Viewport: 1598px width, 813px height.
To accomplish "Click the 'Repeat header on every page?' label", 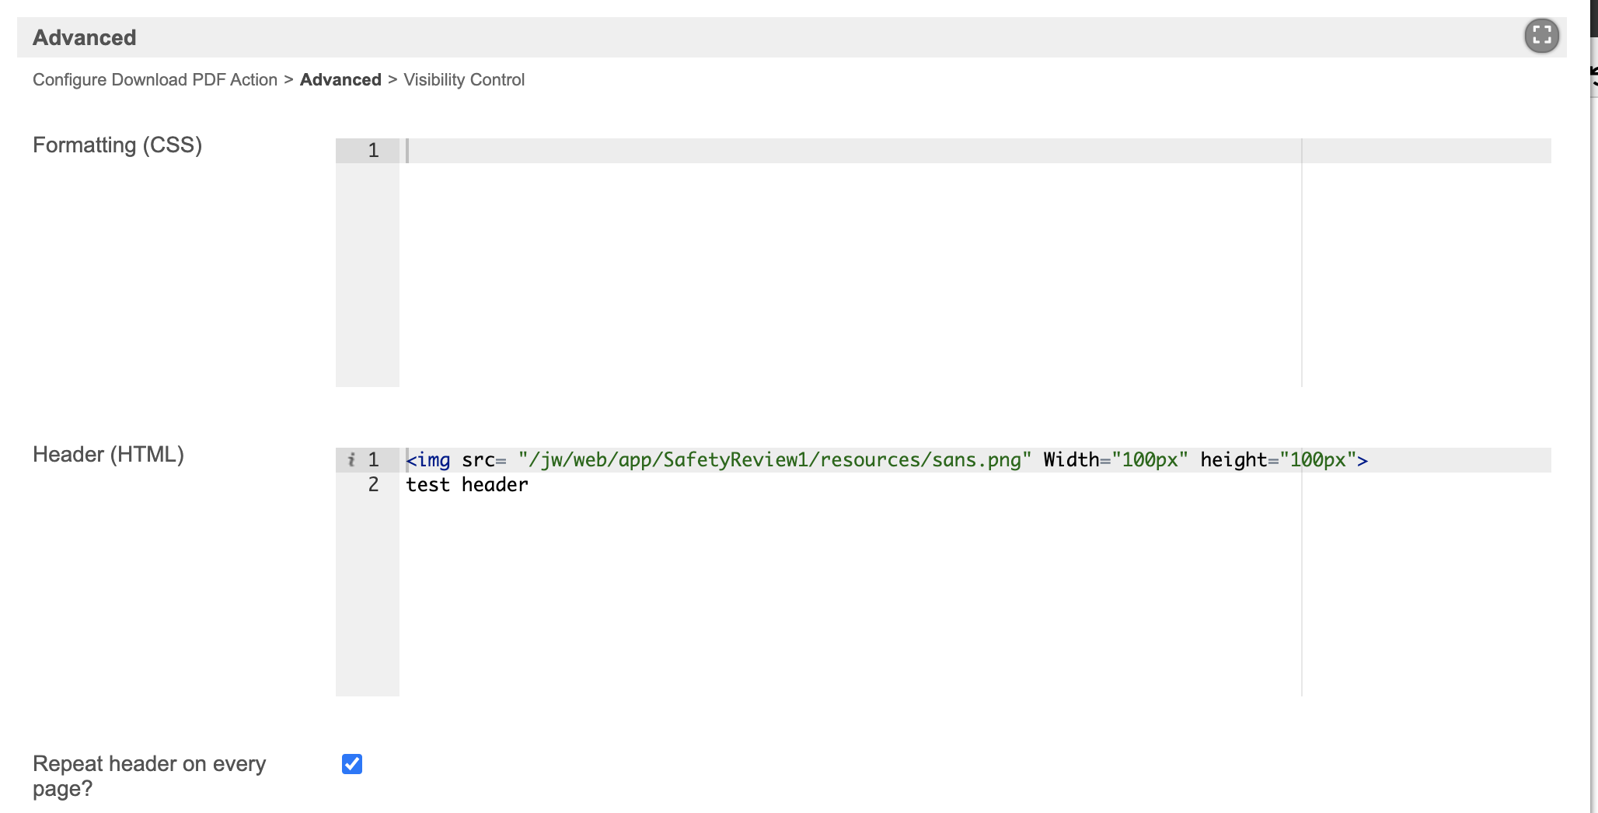I will click(148, 776).
